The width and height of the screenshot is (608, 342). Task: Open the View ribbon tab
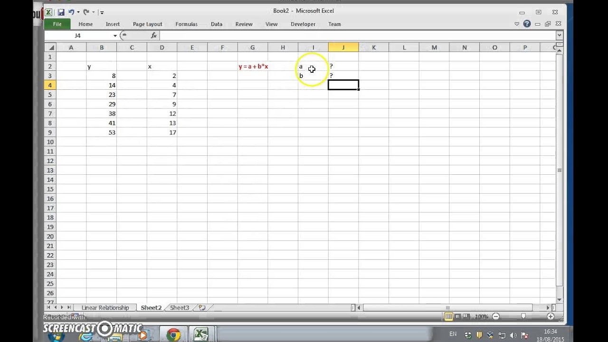click(x=271, y=24)
